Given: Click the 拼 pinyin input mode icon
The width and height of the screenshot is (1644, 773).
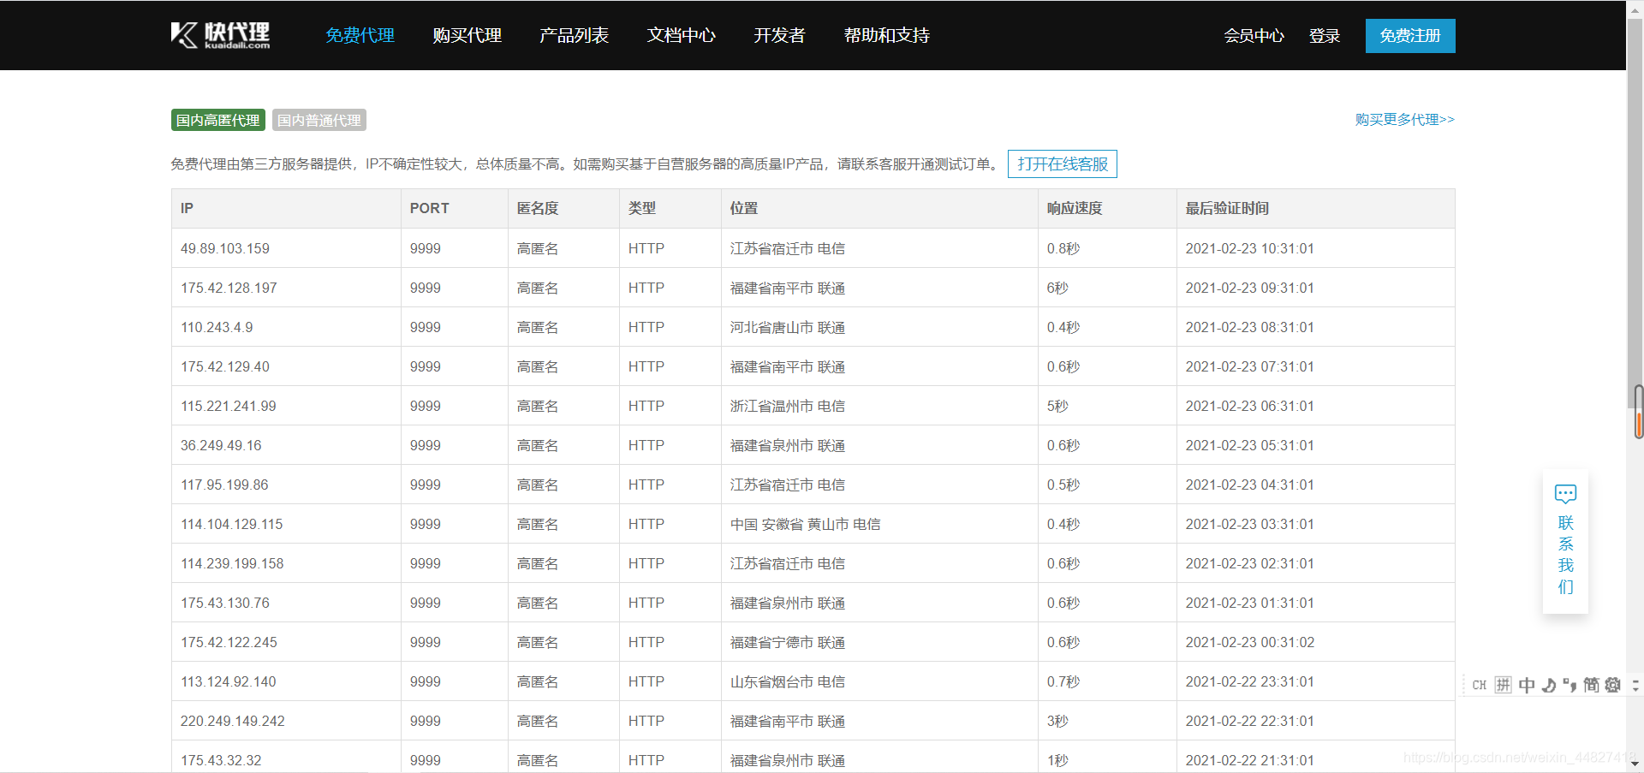Looking at the screenshot, I should 1503,685.
